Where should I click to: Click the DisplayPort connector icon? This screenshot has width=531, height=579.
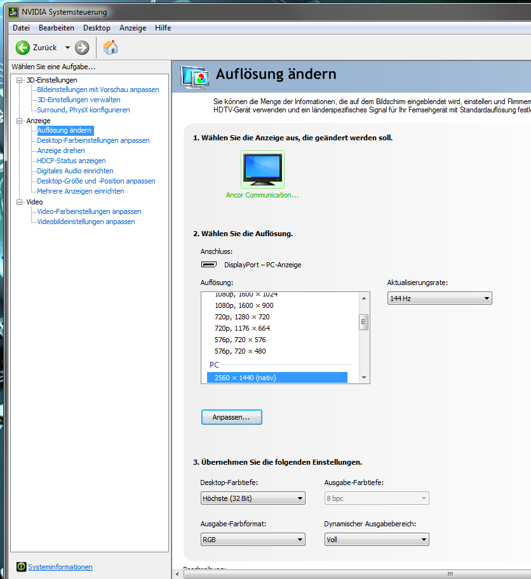point(209,264)
